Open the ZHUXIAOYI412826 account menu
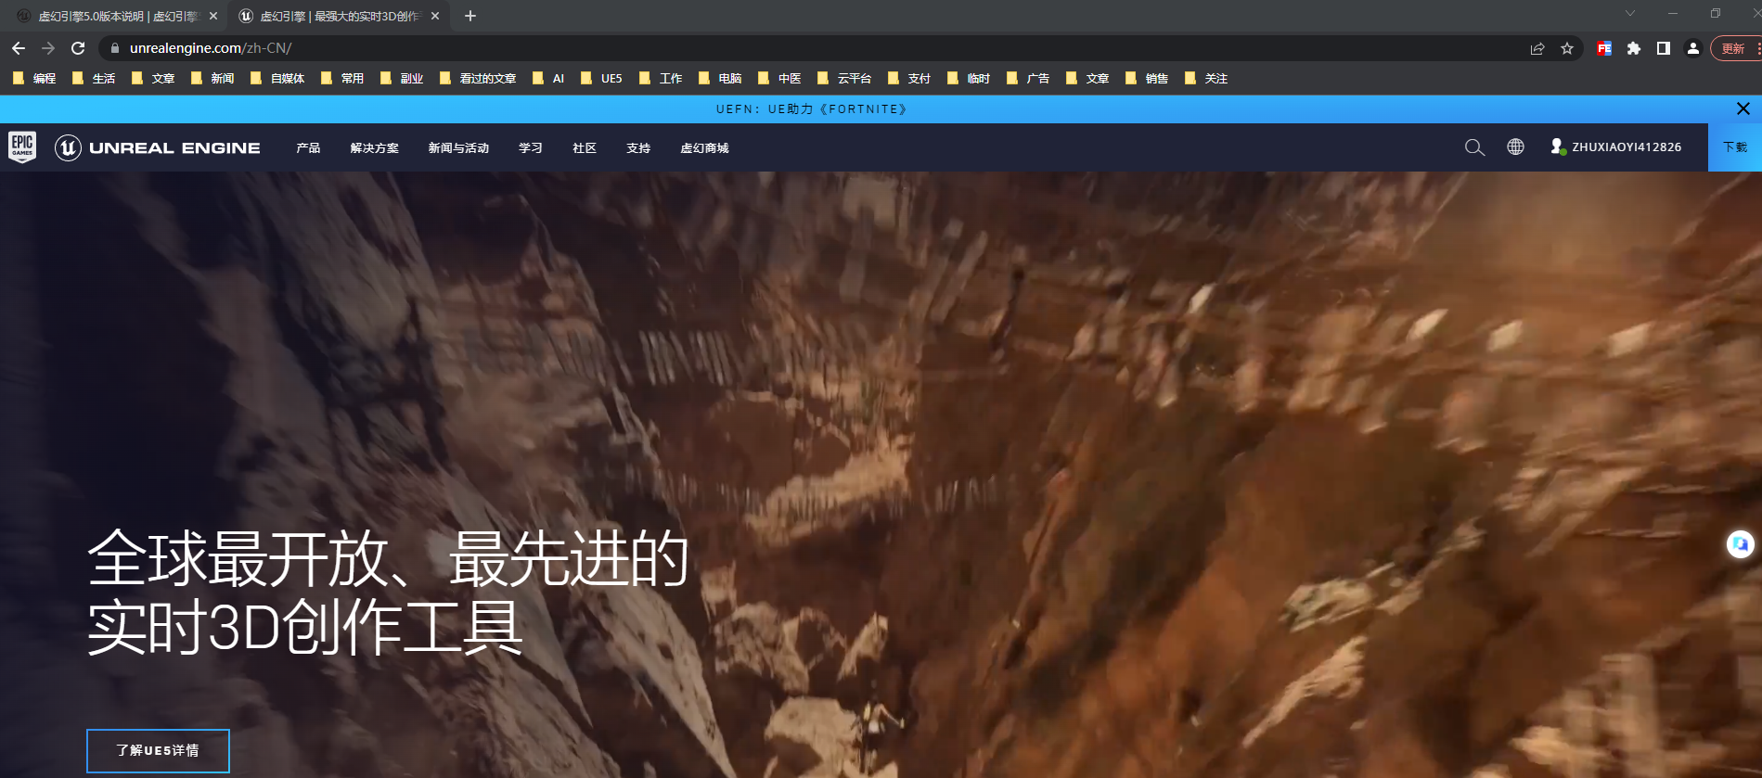The height and width of the screenshot is (778, 1762). point(1615,147)
